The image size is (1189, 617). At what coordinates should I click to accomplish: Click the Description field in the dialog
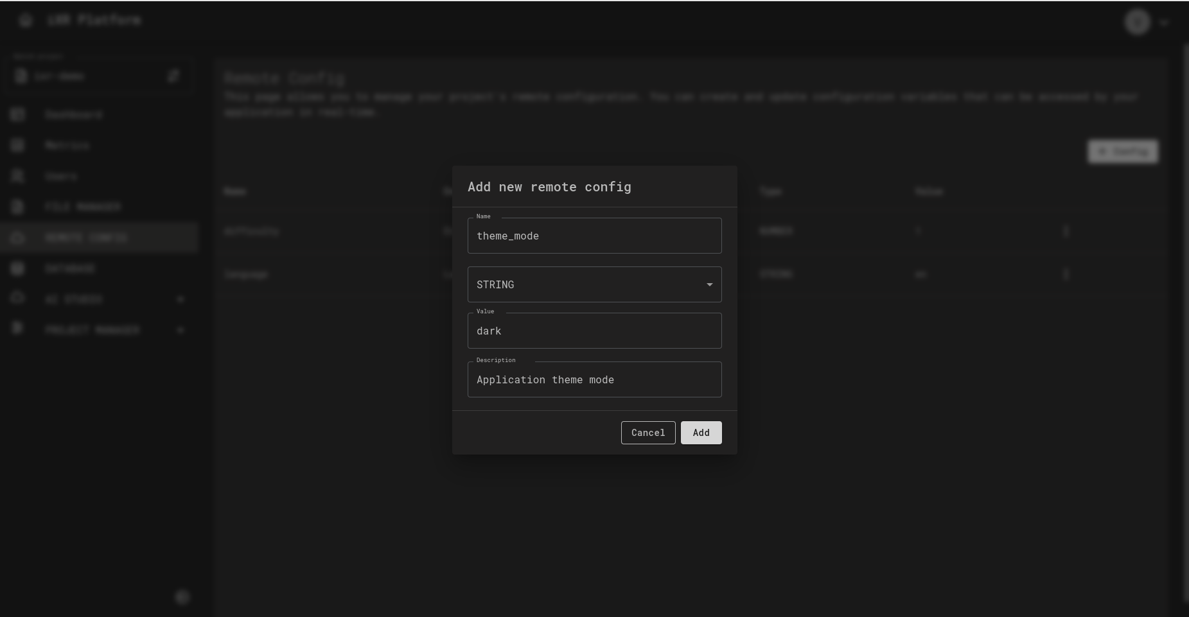(594, 379)
